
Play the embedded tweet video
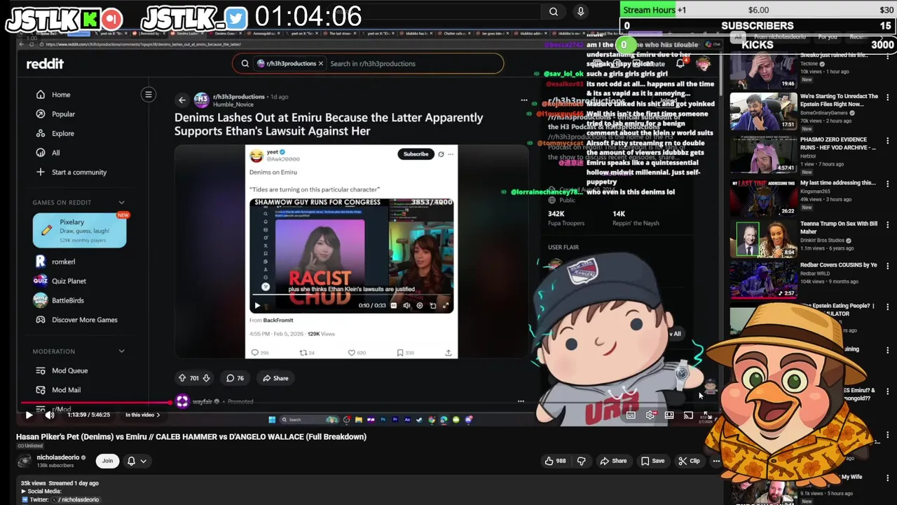257,305
